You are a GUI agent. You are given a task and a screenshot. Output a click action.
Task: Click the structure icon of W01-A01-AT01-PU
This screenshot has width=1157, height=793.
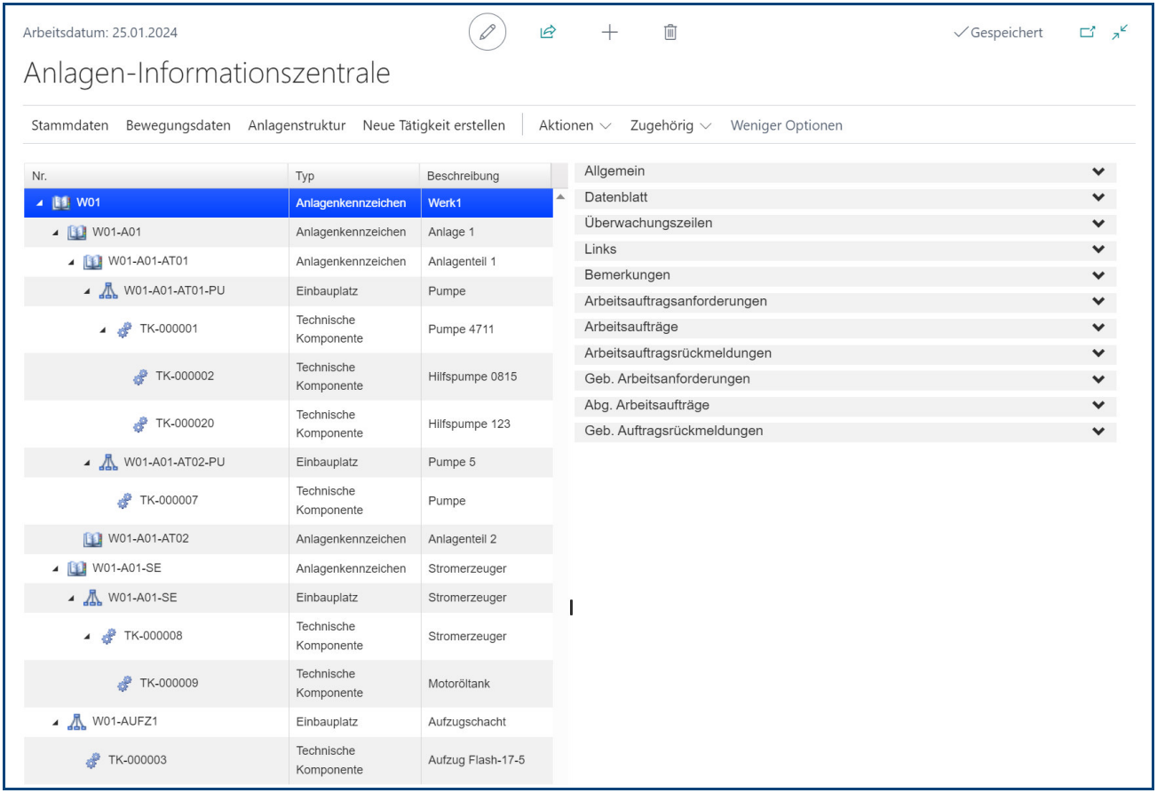click(x=109, y=290)
